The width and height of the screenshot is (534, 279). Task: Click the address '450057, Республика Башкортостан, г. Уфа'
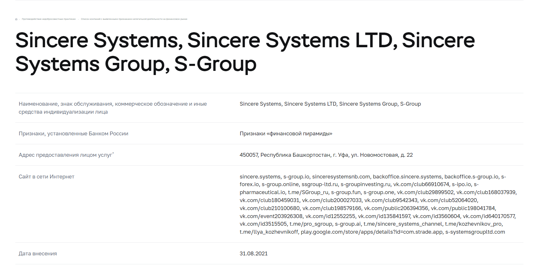point(326,155)
